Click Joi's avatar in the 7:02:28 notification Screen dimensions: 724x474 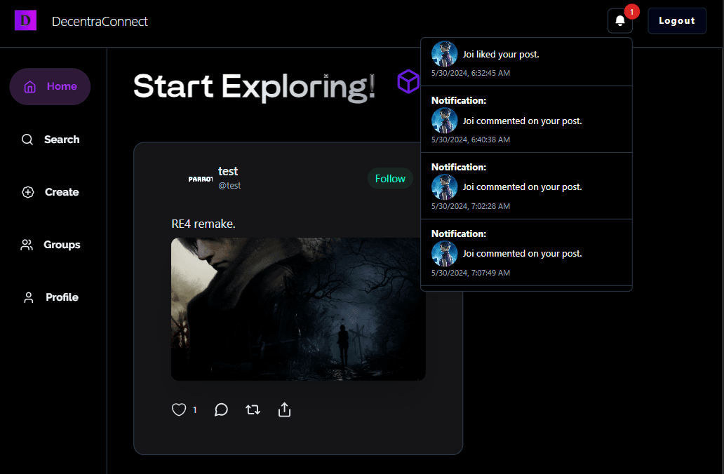tap(444, 187)
